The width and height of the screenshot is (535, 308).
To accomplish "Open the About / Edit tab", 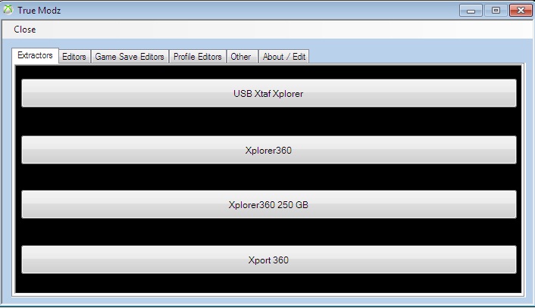I will (x=284, y=57).
